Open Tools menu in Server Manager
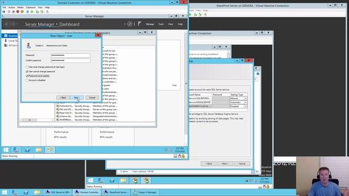Viewport: 349px width, 196px height. (161, 24)
